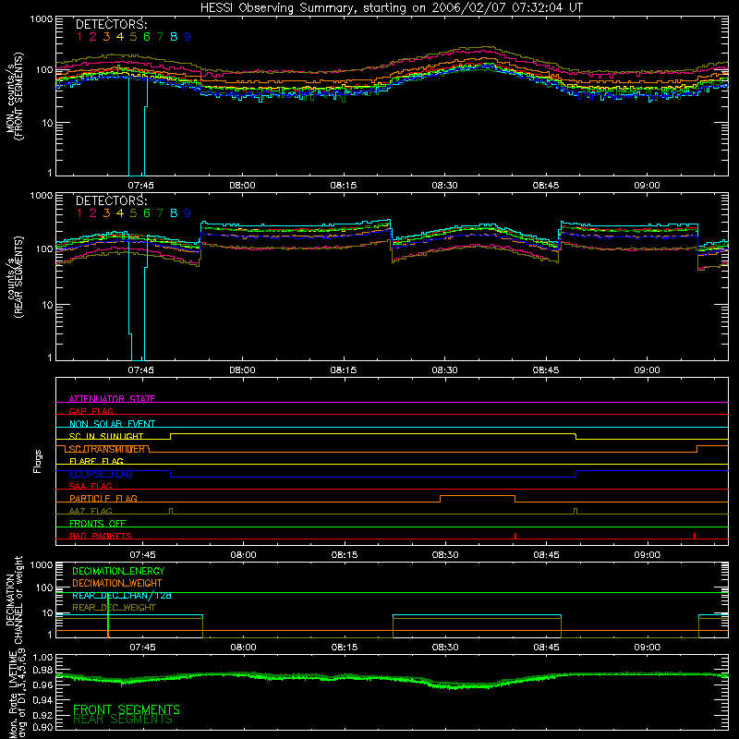Click cyan detector 8 in rear segments legend

[174, 213]
